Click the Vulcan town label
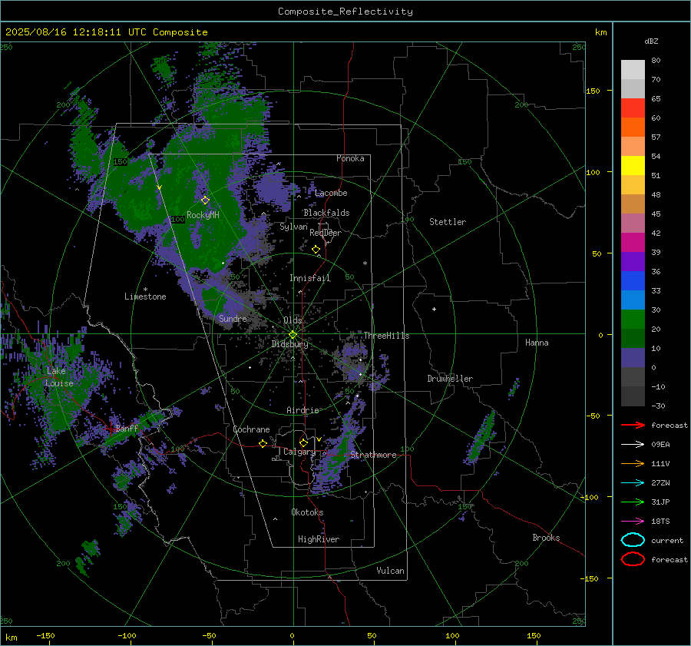Screen dimensions: 691x646 [390, 571]
